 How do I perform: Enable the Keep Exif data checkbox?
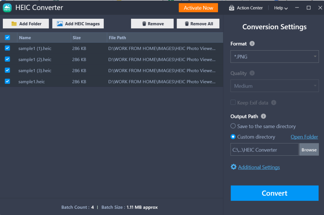pyautogui.click(x=233, y=102)
